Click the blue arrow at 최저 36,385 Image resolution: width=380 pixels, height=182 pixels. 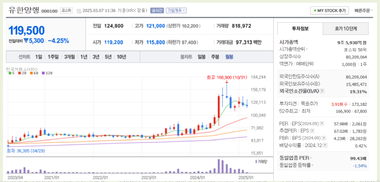tap(8, 146)
